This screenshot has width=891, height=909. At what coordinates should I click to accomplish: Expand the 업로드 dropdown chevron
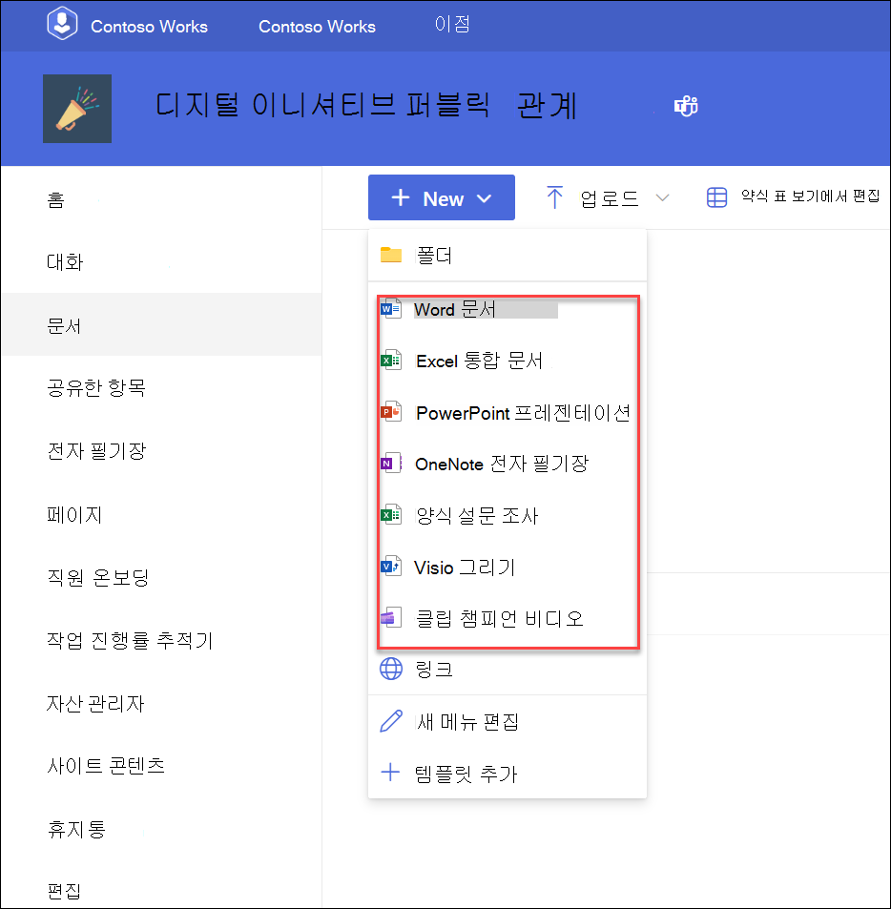point(663,198)
